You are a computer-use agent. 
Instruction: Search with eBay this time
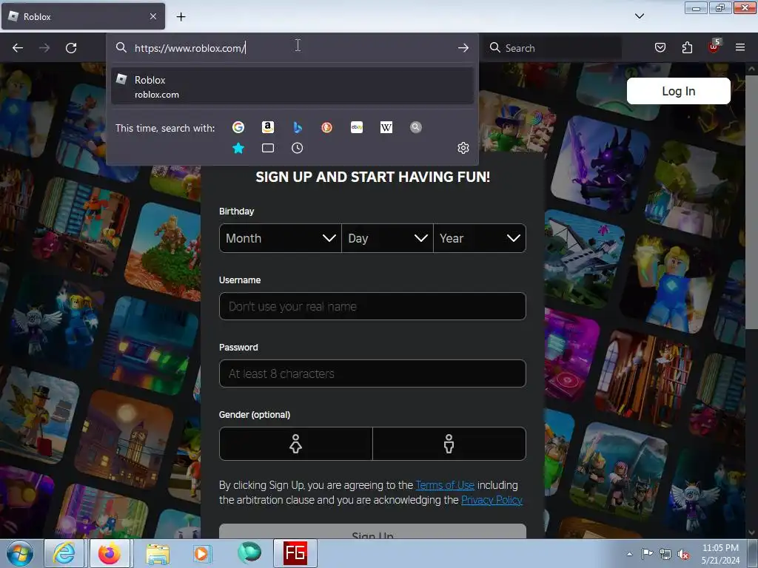pos(357,127)
